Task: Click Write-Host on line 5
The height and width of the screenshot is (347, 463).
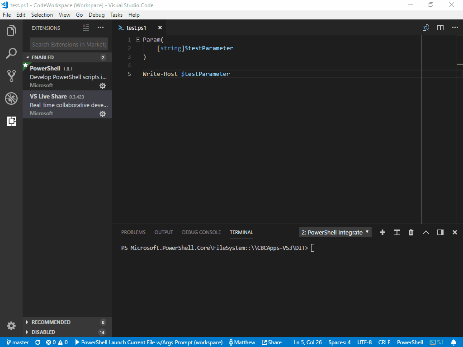Action: tap(160, 74)
